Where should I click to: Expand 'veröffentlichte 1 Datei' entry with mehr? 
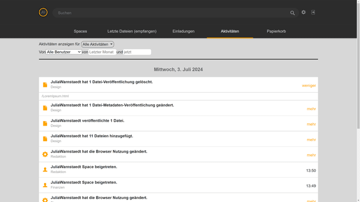coord(311,124)
